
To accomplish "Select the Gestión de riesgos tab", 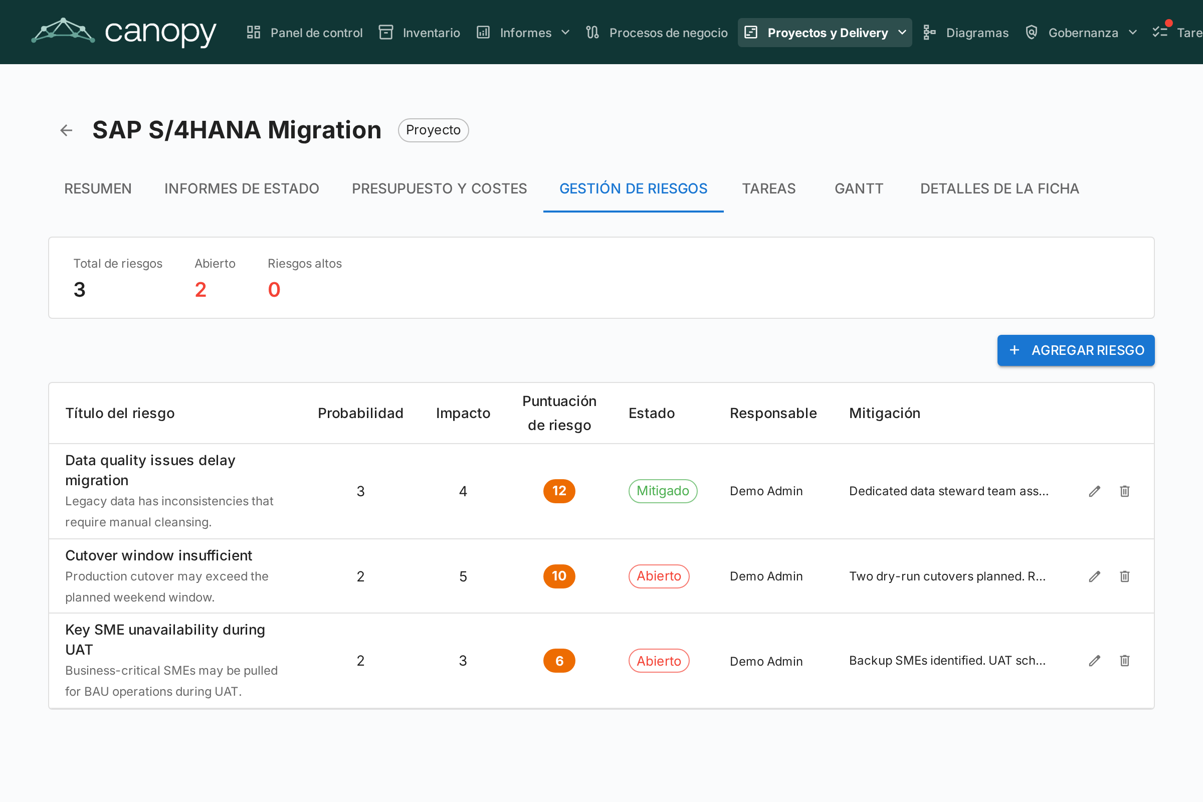I will click(633, 189).
